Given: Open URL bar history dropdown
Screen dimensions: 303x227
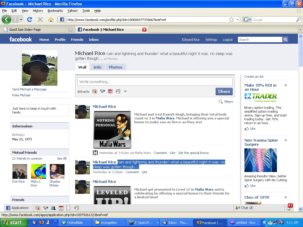Looking at the screenshot, I should (x=237, y=20).
